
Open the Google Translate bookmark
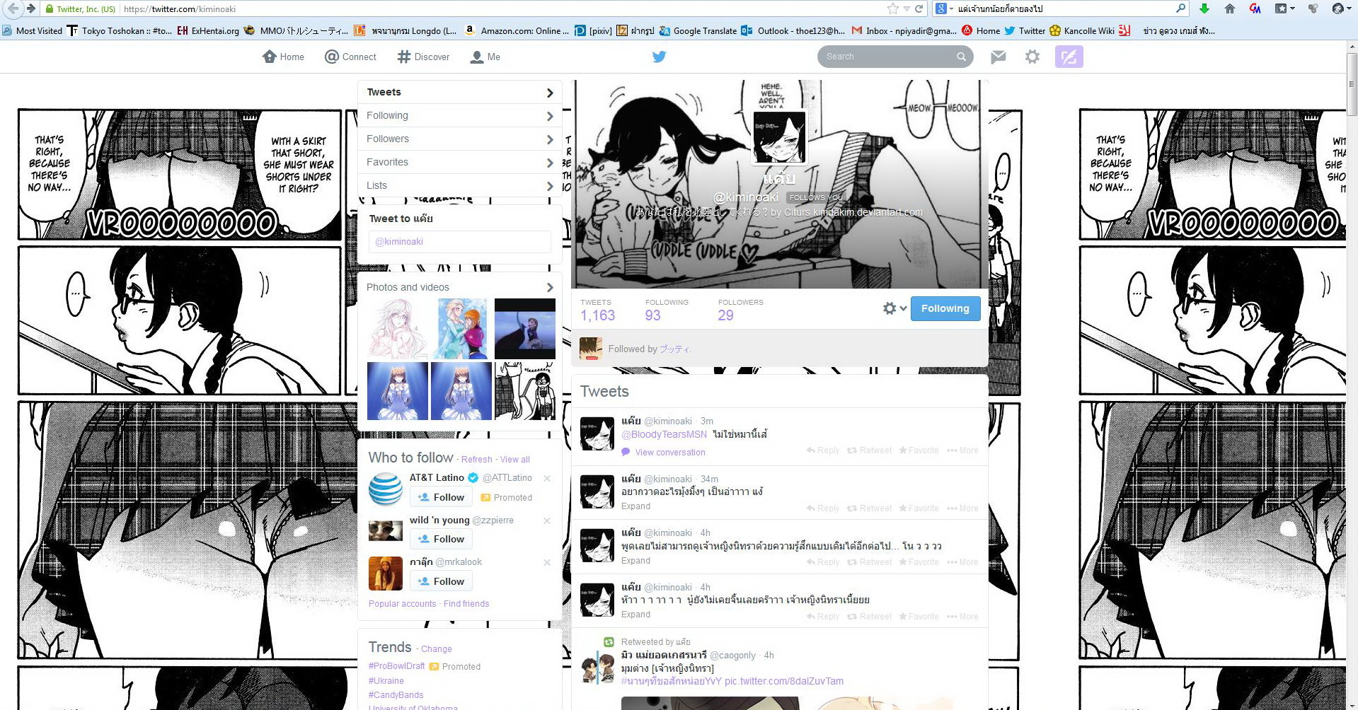point(698,30)
